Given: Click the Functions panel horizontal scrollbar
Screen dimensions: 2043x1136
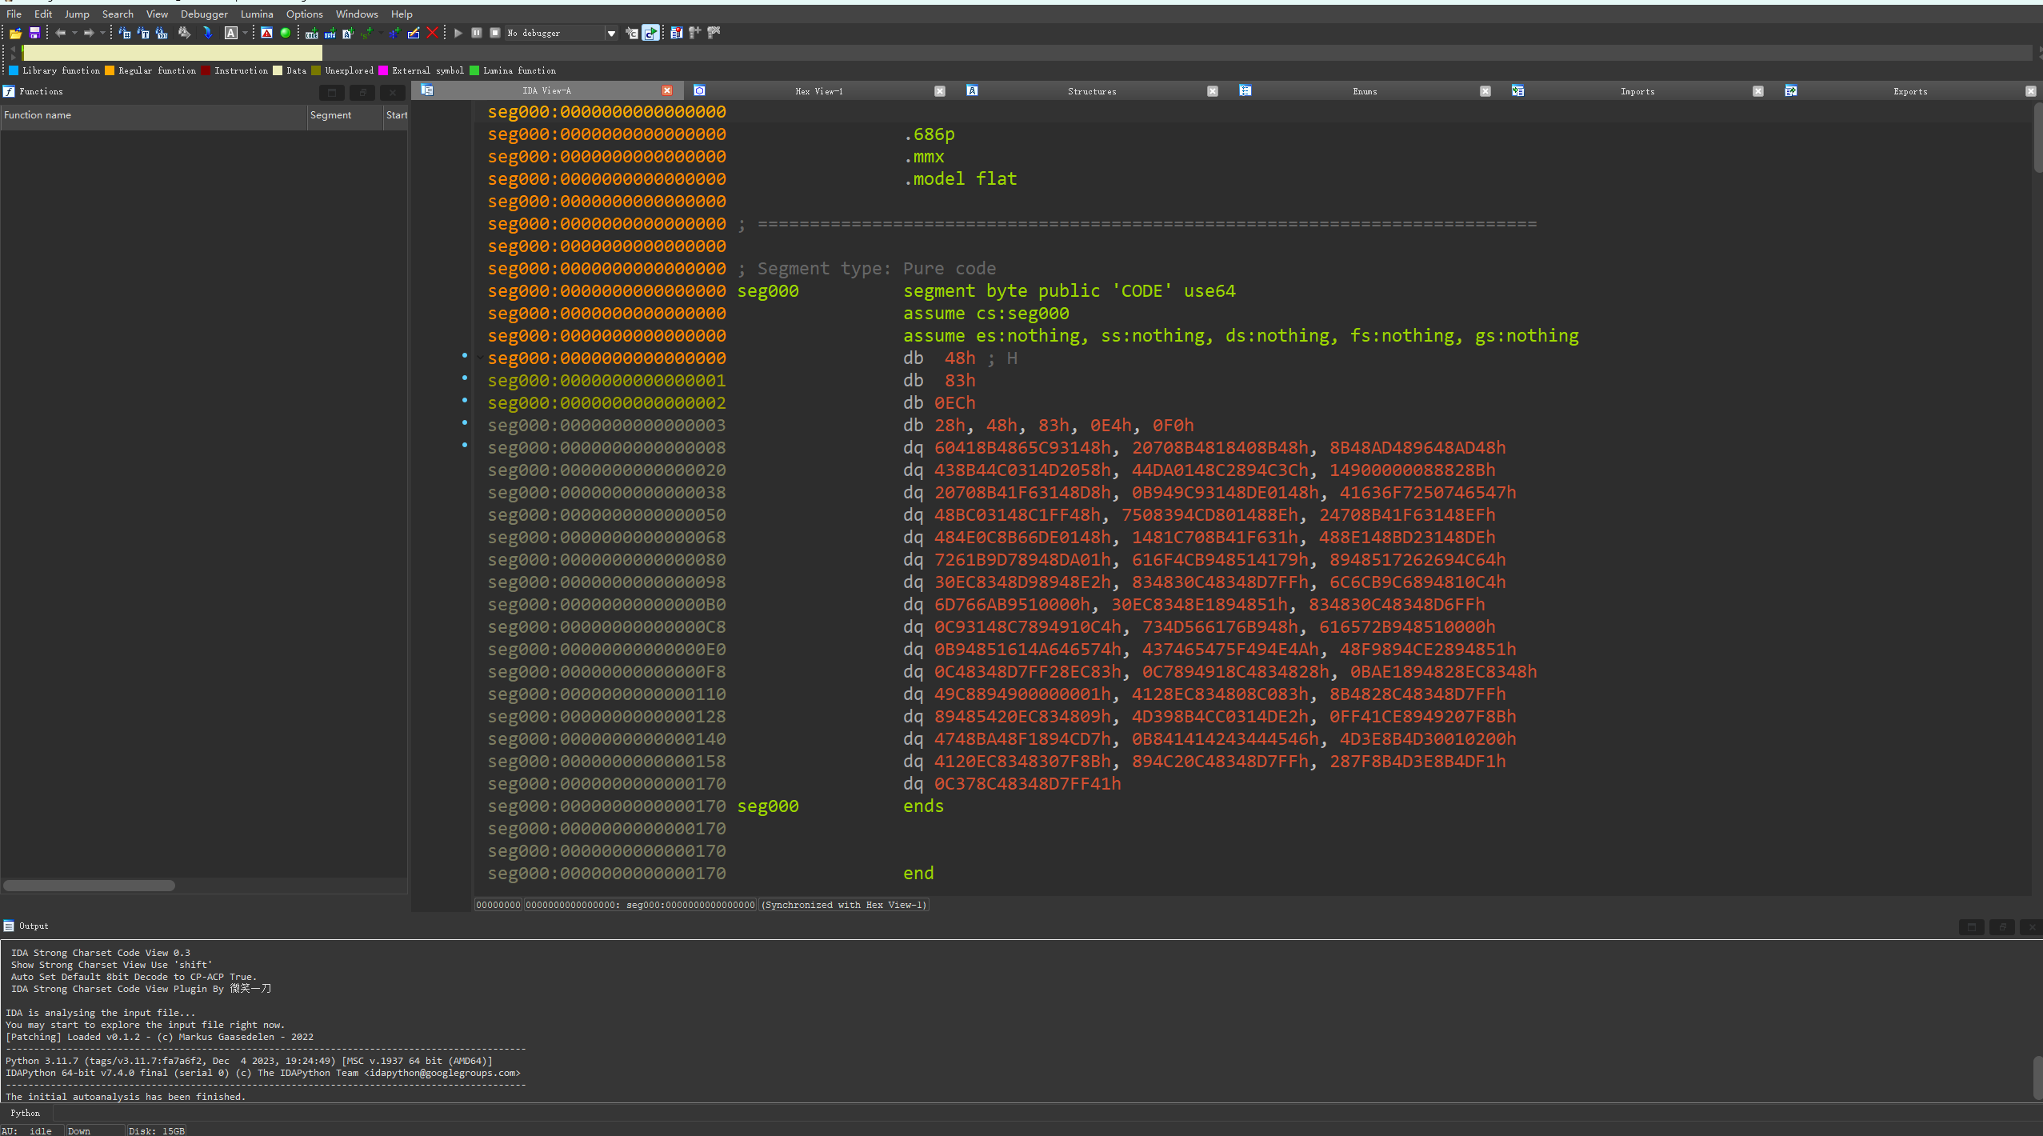Looking at the screenshot, I should click(x=89, y=886).
